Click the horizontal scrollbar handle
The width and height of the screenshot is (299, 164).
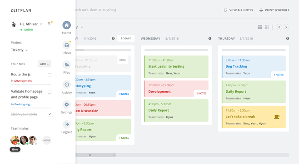(96, 155)
